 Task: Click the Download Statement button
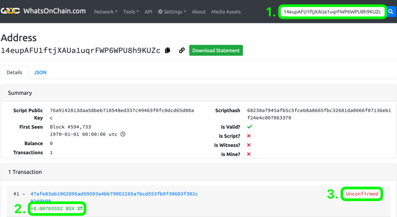coord(216,50)
